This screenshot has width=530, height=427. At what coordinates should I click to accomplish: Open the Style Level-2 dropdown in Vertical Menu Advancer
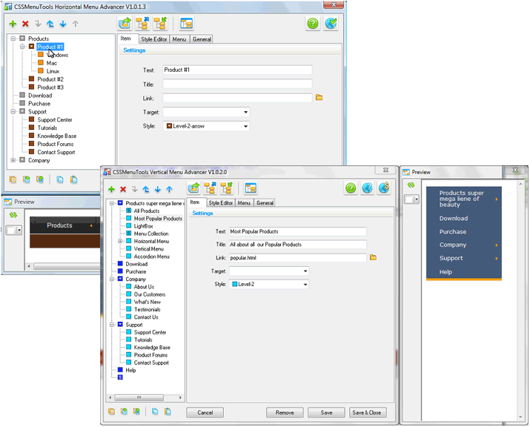(305, 285)
